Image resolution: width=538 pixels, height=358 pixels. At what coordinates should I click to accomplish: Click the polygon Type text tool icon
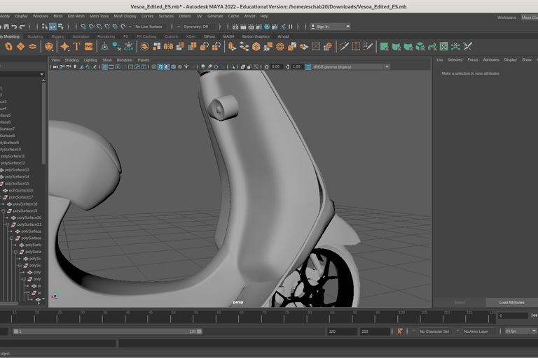coord(77,47)
